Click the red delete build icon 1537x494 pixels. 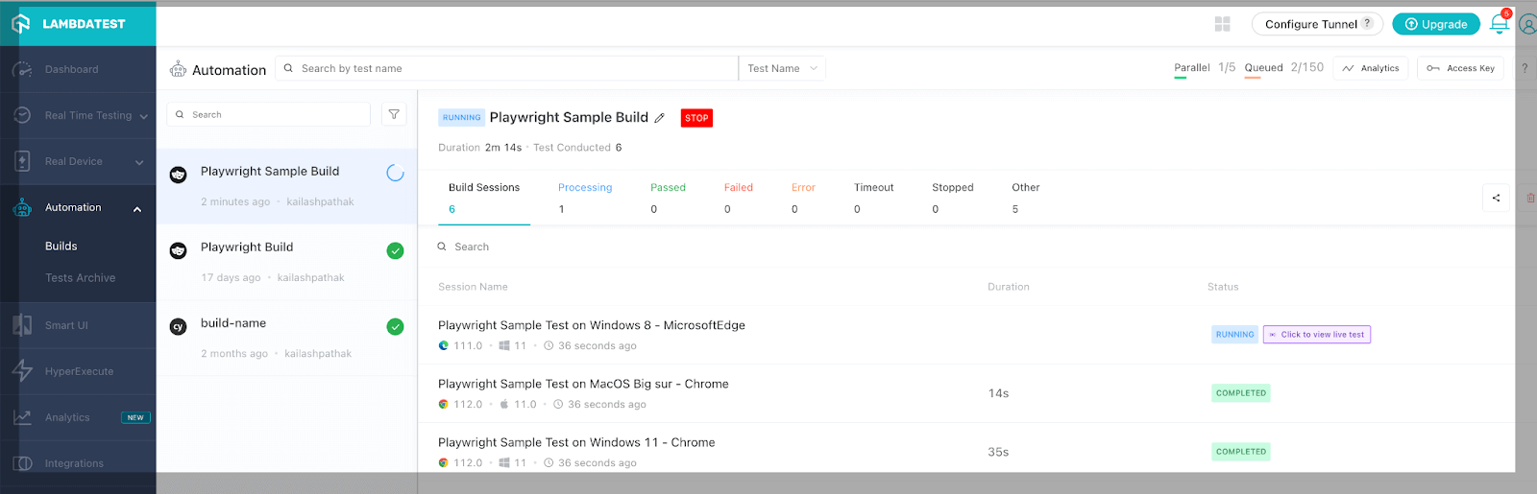[x=1530, y=198]
